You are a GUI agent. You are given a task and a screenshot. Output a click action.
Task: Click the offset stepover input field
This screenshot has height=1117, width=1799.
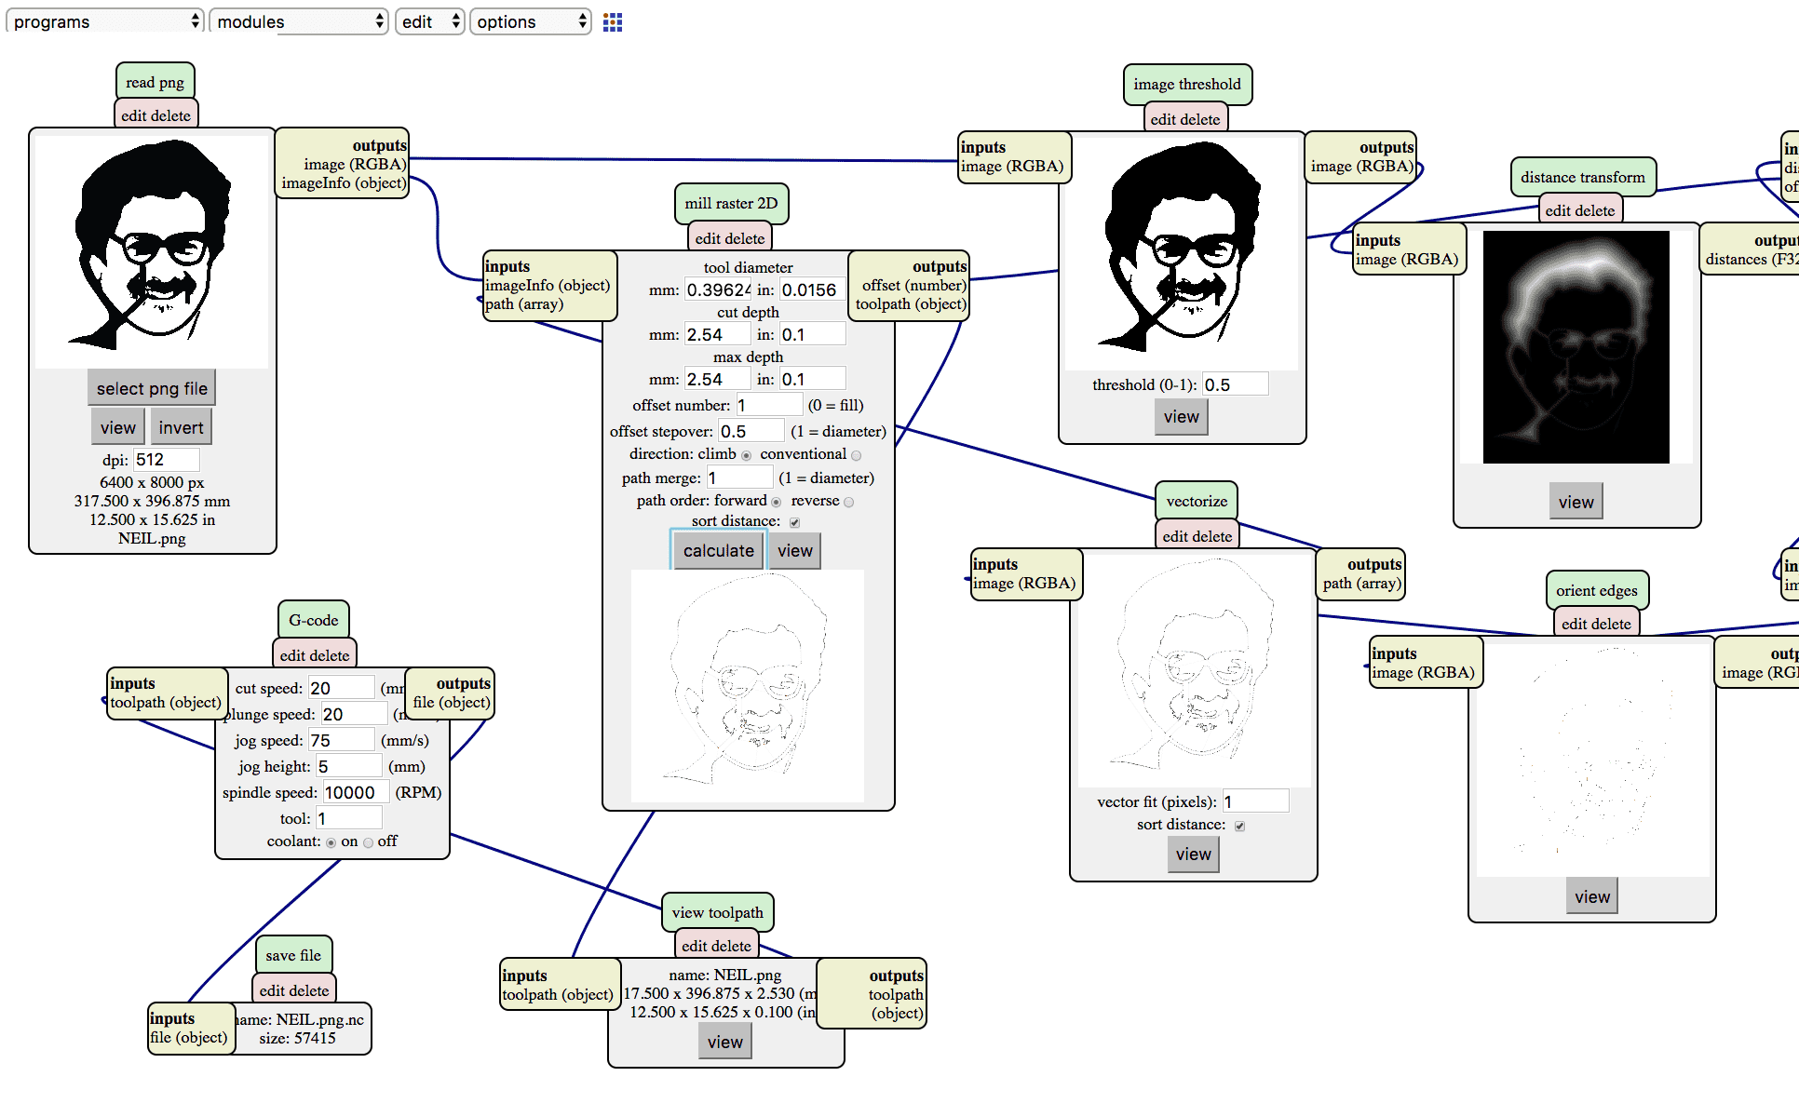751,431
